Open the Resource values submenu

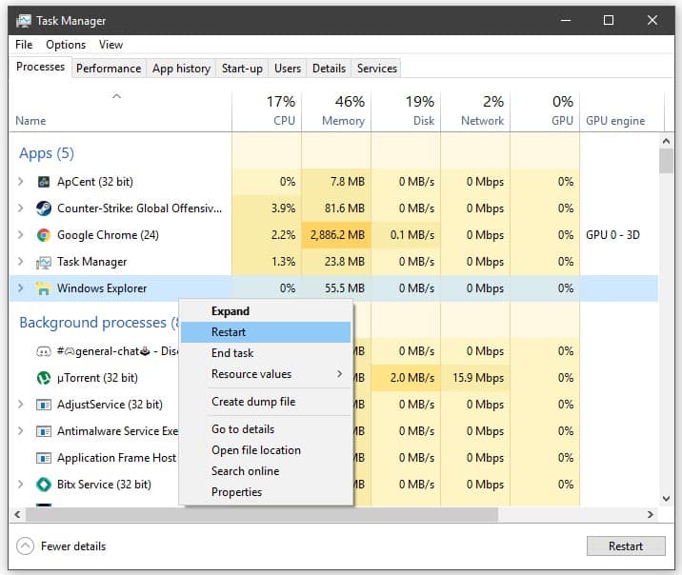[x=266, y=374]
